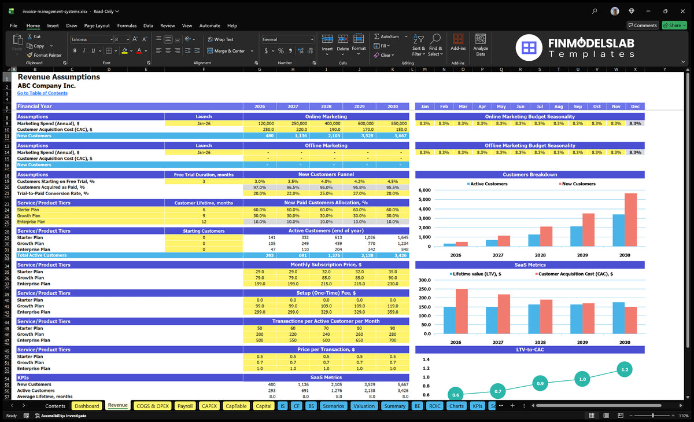
Task: Apply Comma Style format
Action: [290, 51]
